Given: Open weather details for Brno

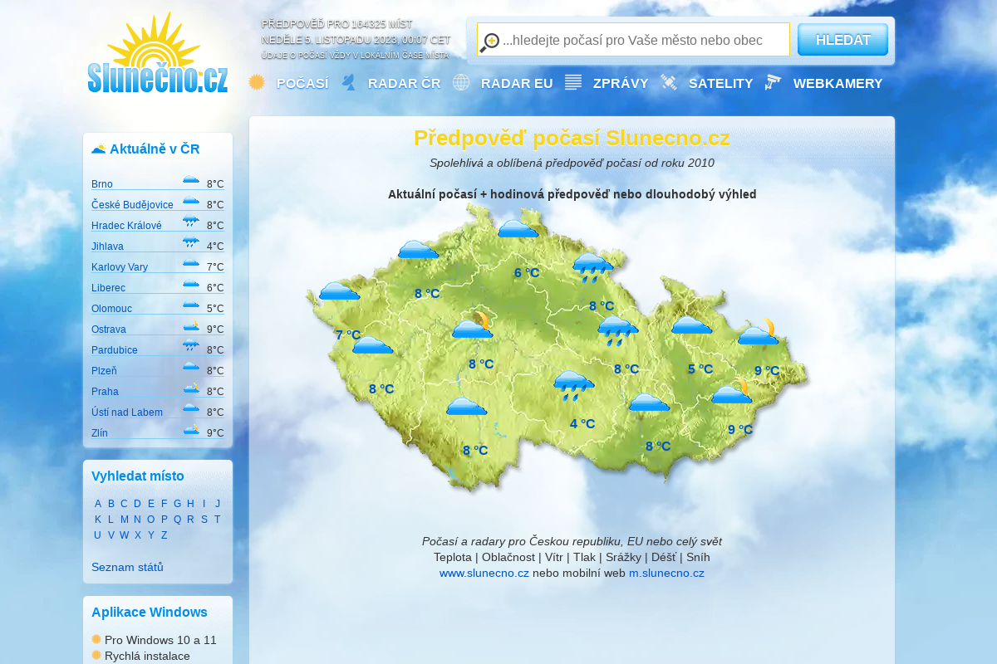Looking at the screenshot, I should (x=101, y=183).
